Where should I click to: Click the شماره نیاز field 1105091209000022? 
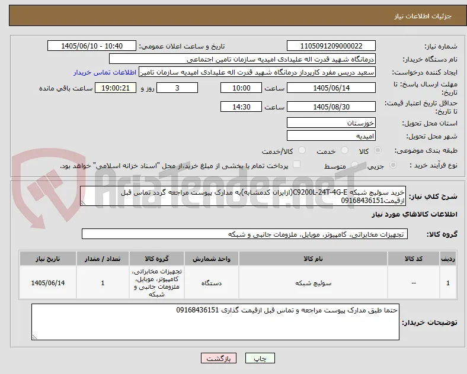pos(331,46)
